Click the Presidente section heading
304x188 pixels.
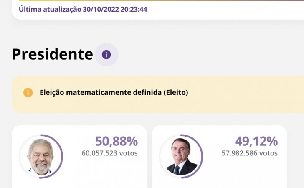point(52,54)
